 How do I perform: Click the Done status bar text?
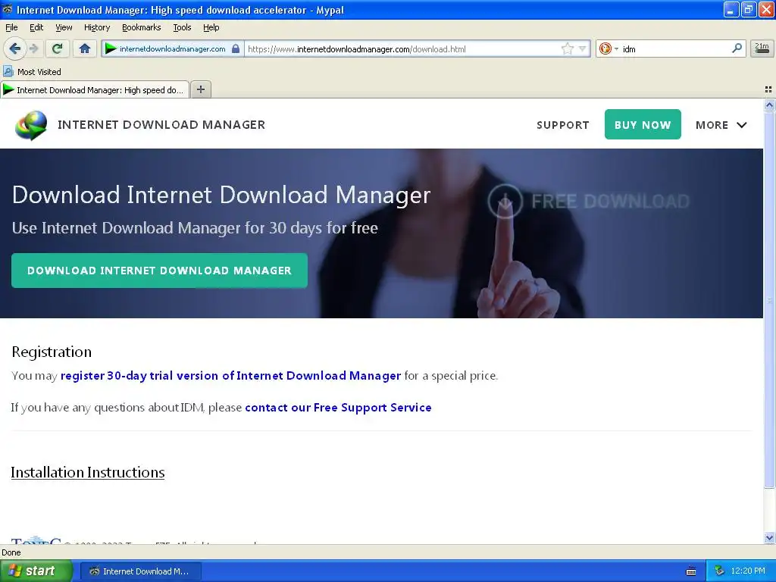coord(11,552)
